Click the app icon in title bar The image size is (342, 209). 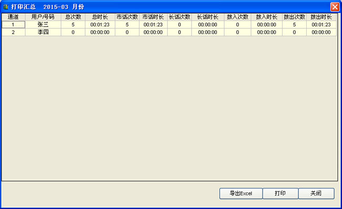(6, 7)
